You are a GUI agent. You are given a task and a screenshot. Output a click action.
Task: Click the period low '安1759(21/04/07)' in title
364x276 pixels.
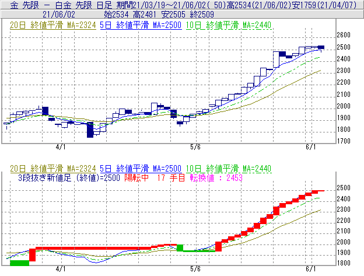point(324,5)
